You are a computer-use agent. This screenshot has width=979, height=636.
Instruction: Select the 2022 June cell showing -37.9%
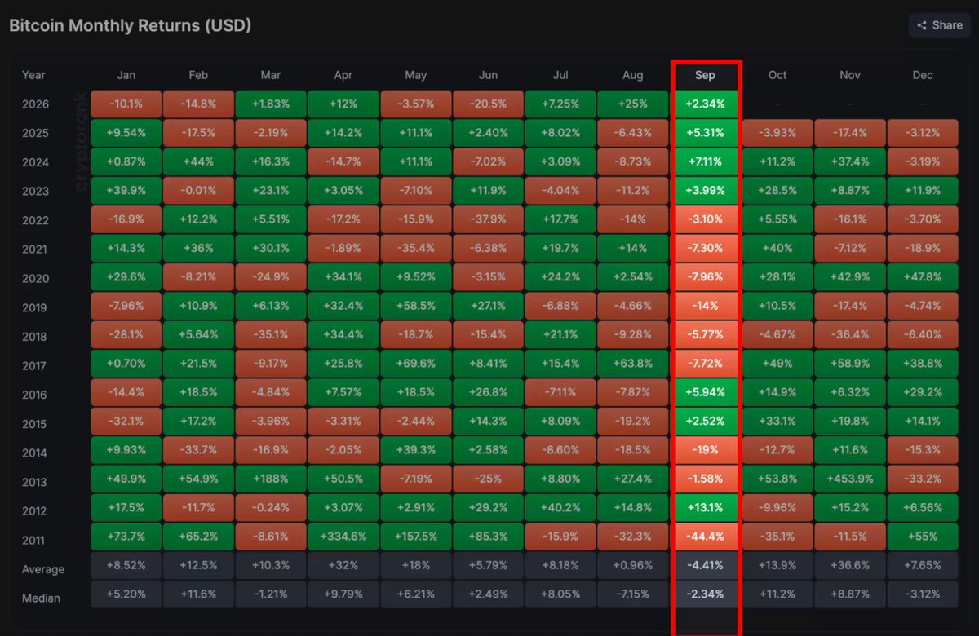[488, 220]
